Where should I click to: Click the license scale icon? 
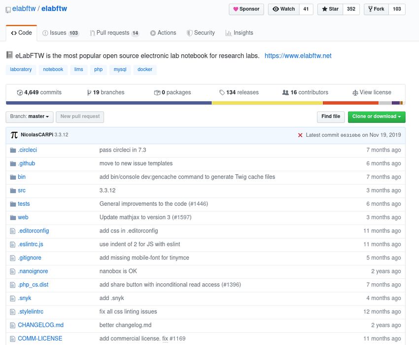pyautogui.click(x=355, y=93)
